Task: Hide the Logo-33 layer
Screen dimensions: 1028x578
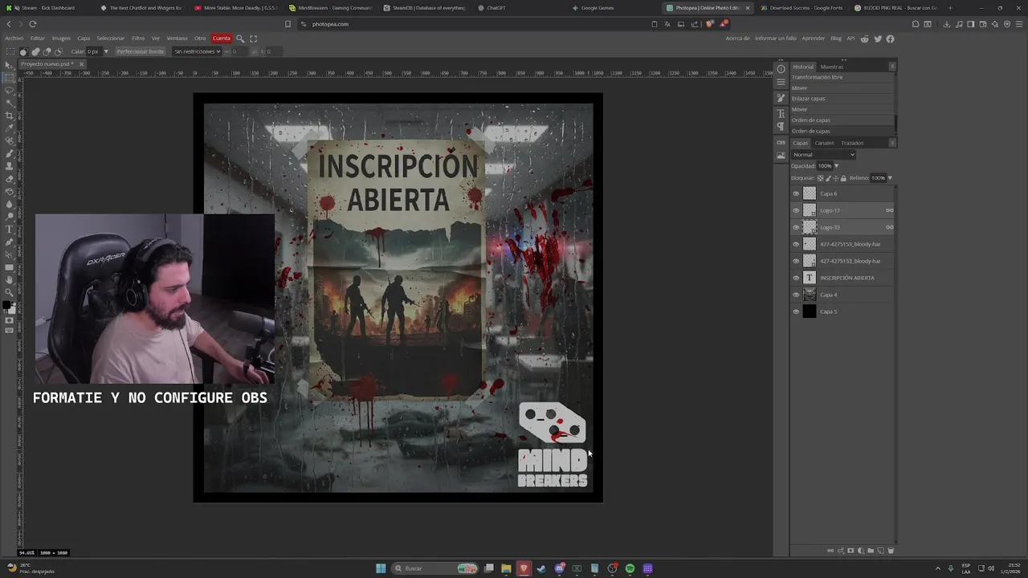Action: tap(796, 227)
